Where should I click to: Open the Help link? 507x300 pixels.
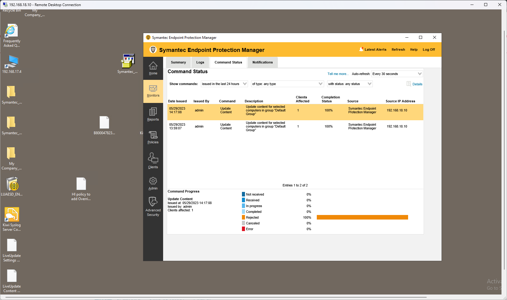click(414, 49)
